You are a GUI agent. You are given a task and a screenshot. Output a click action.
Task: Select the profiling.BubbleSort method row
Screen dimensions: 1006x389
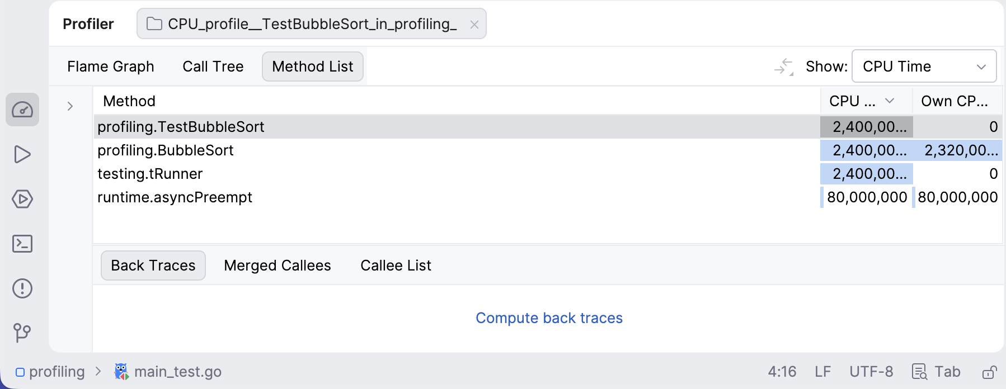click(x=166, y=150)
